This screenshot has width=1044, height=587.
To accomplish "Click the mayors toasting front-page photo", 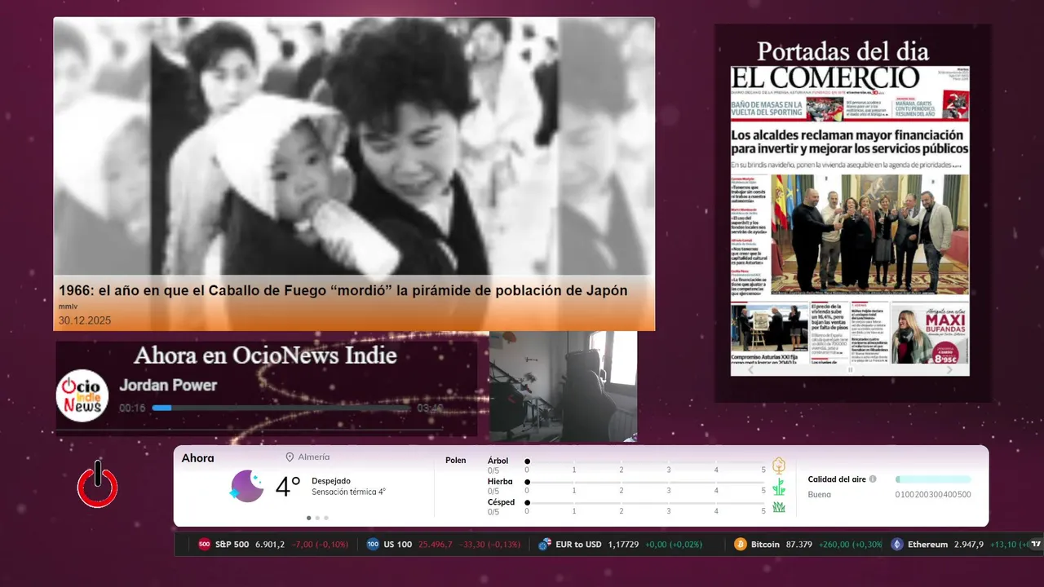I will pos(869,234).
